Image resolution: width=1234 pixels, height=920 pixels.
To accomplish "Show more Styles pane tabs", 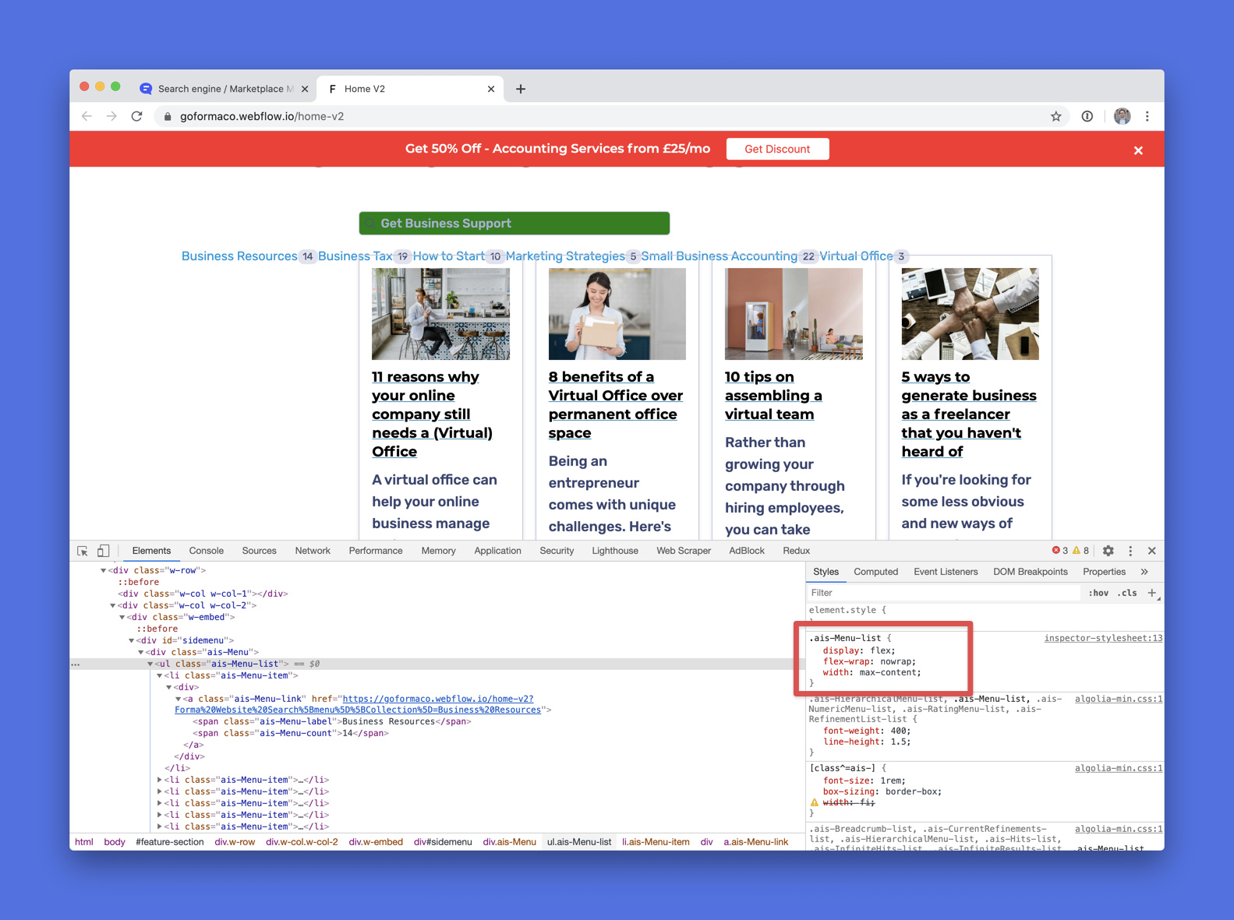I will click(x=1144, y=572).
